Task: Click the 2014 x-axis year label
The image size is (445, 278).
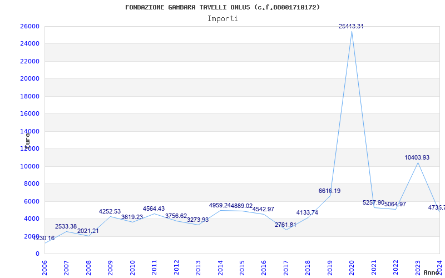Action: point(220,268)
